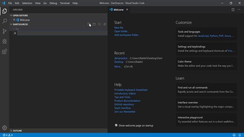This screenshot has height=137, width=244.
Task: Click Add workspace folder... link
Action: [x=127, y=35]
